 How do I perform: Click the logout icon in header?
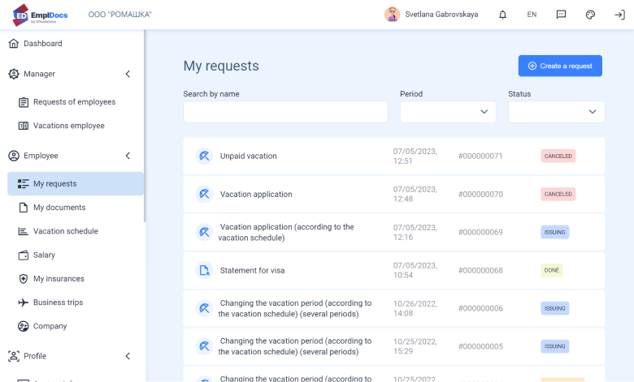point(619,15)
